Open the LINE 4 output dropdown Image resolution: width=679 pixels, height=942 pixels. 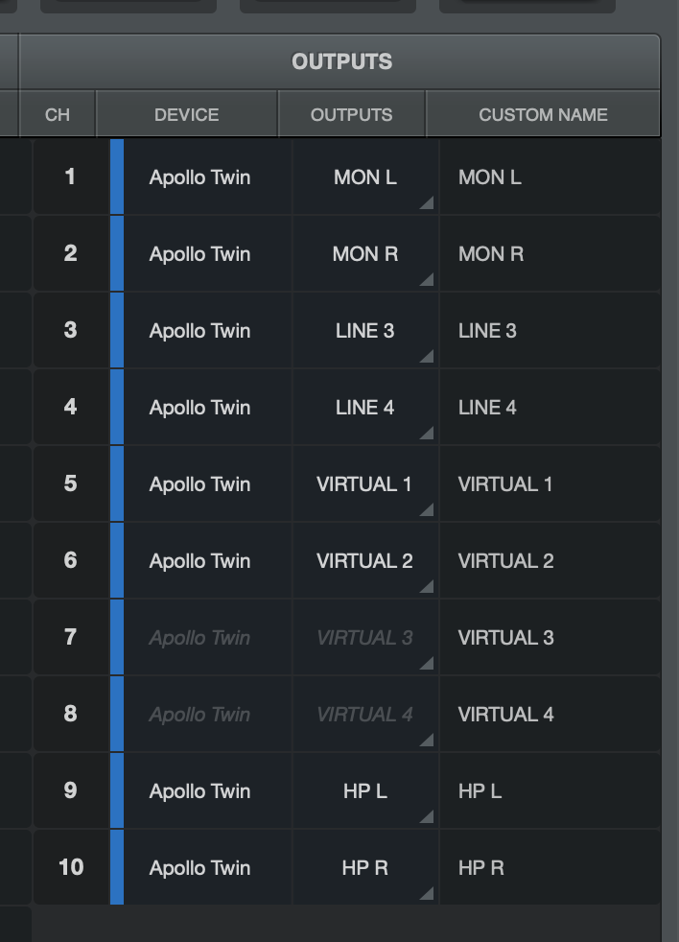point(365,408)
